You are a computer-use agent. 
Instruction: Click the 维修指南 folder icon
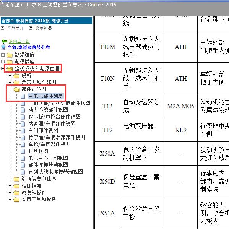tap(16, 186)
